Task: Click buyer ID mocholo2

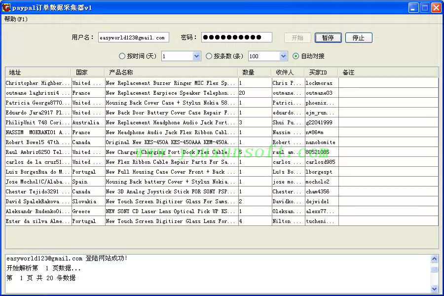Action: pyautogui.click(x=321, y=182)
